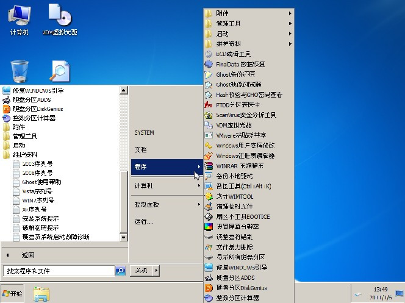The image size is (405, 303).
Task: Launch Windows注册表编辑器
Action: pos(249,155)
